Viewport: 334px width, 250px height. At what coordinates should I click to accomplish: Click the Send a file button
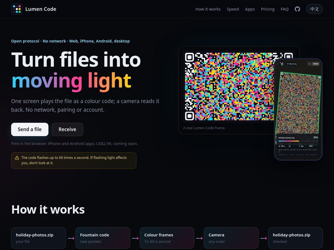[x=30, y=129]
